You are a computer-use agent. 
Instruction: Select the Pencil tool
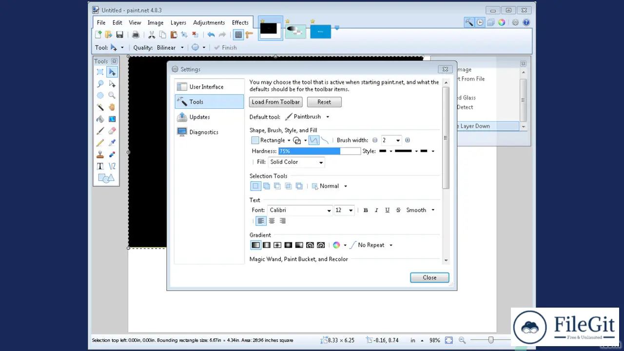click(100, 143)
